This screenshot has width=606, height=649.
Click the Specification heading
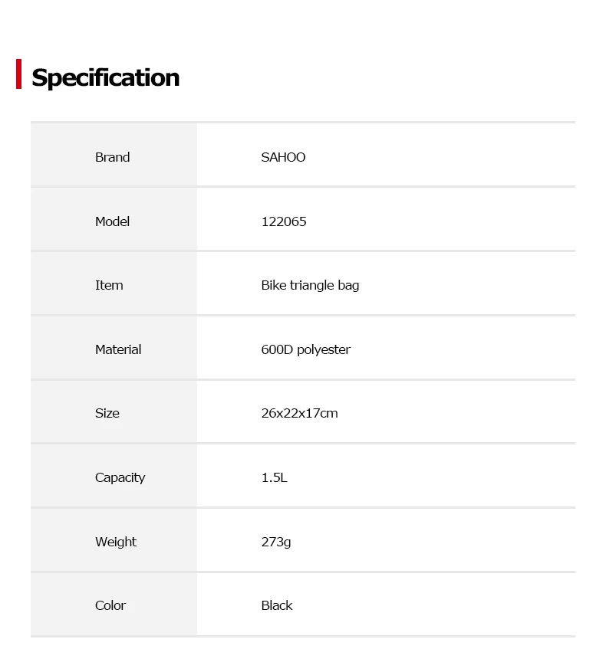105,77
